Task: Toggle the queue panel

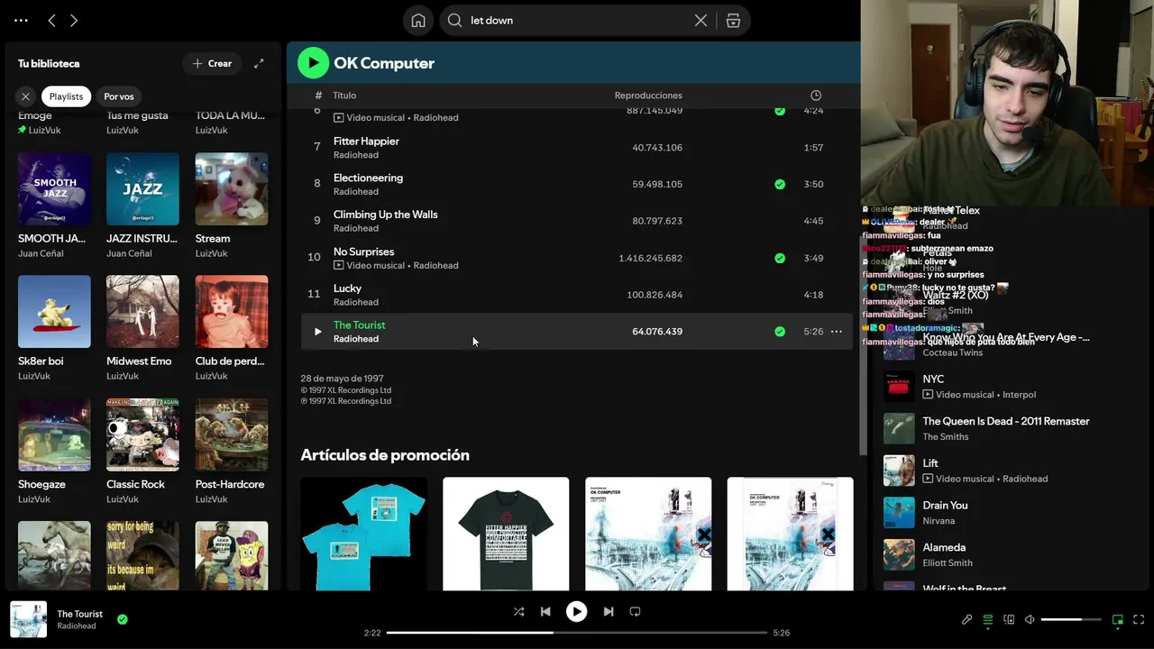Action: 987,619
